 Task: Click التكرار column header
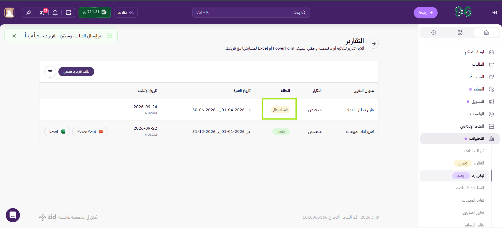pyautogui.click(x=317, y=91)
